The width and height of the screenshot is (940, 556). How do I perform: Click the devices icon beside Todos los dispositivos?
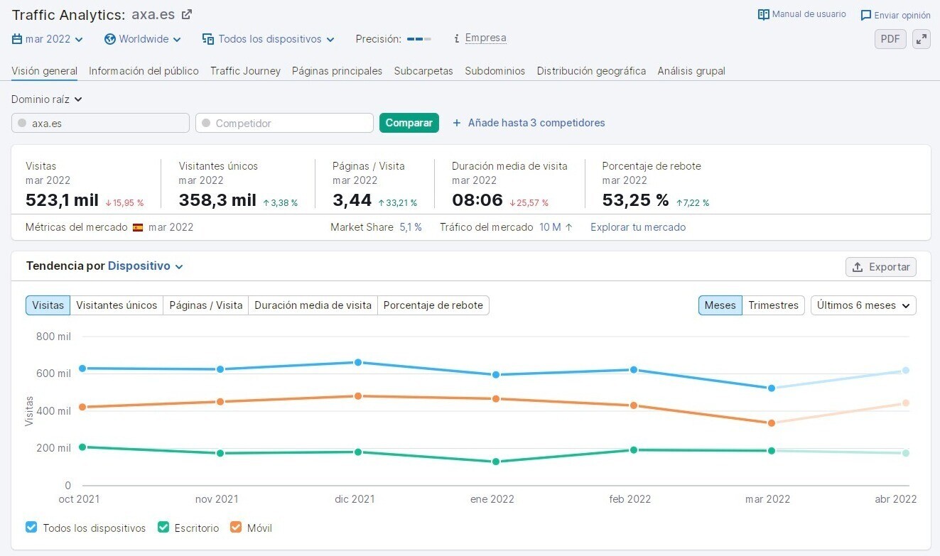coord(208,39)
